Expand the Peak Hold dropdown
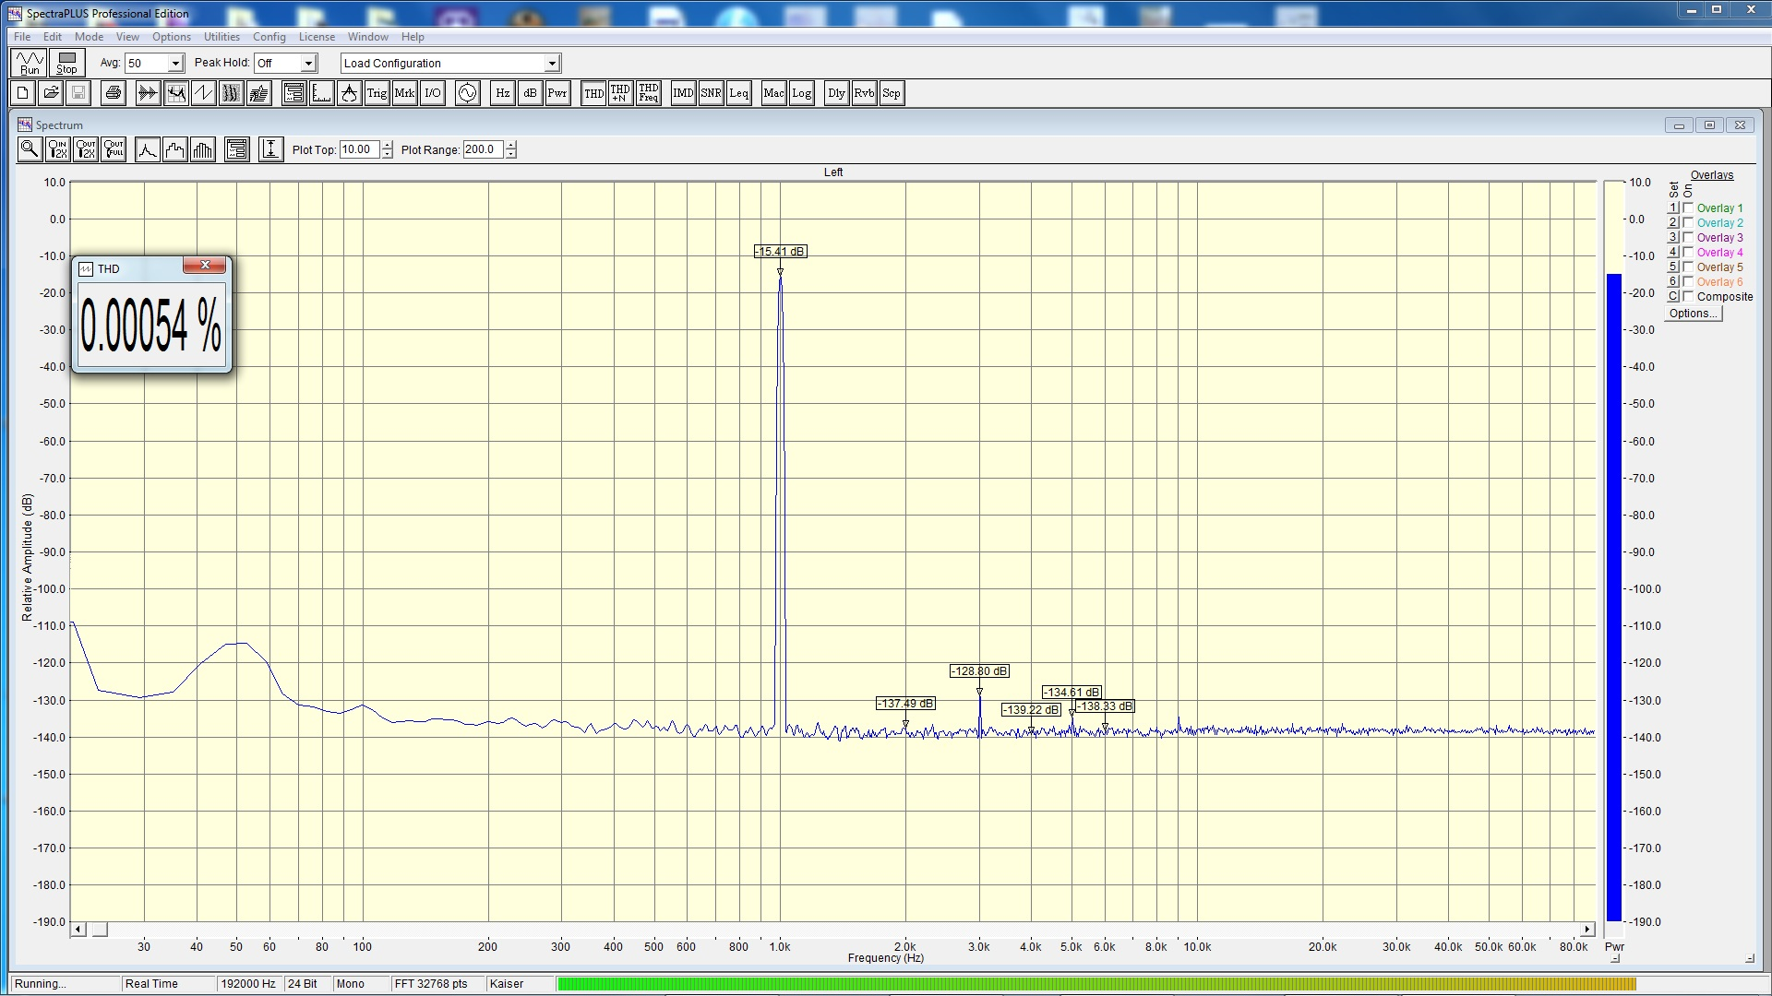Viewport: 1772px width, 996px height. (x=308, y=64)
